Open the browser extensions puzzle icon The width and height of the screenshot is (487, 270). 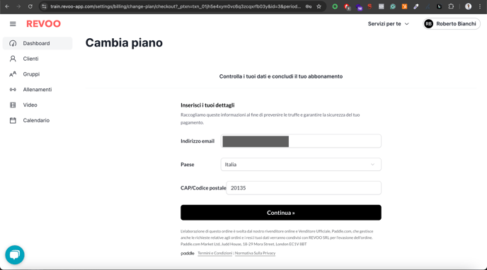coord(451,6)
